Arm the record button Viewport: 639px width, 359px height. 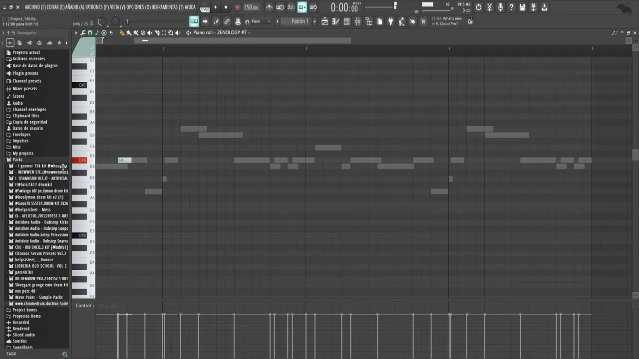(237, 7)
